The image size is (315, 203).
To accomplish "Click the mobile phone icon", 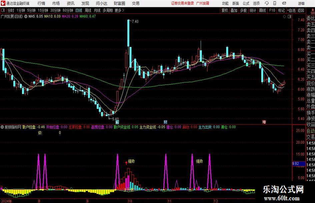I will pyautogui.click(x=275, y=3).
